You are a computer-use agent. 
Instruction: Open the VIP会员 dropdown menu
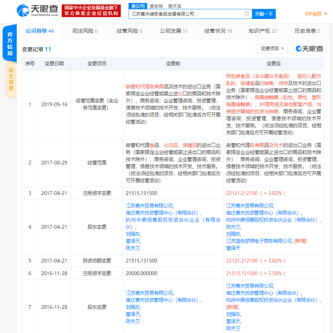coord(316,14)
